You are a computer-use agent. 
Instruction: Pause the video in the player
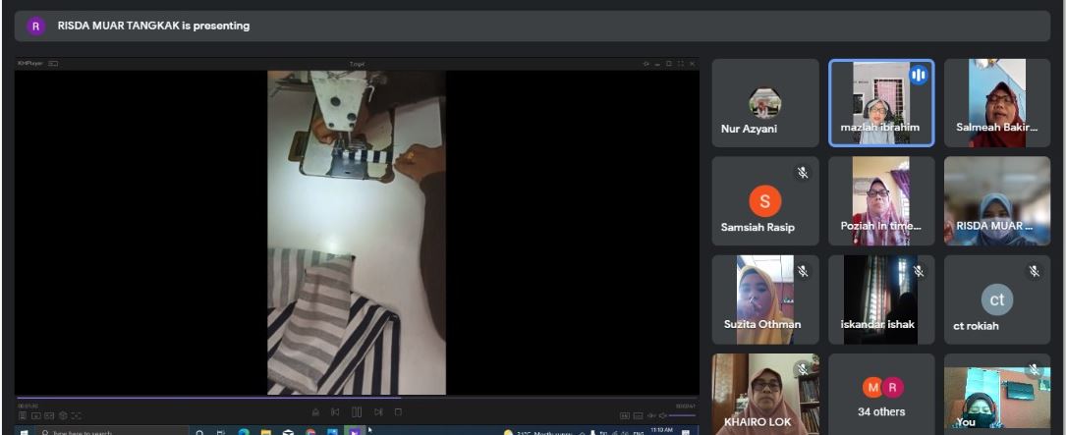point(358,412)
